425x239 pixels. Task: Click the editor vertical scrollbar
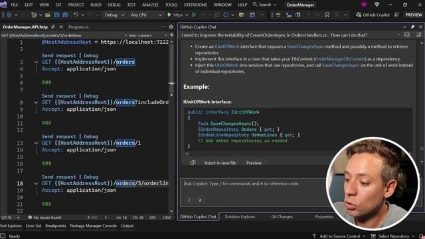click(x=171, y=126)
